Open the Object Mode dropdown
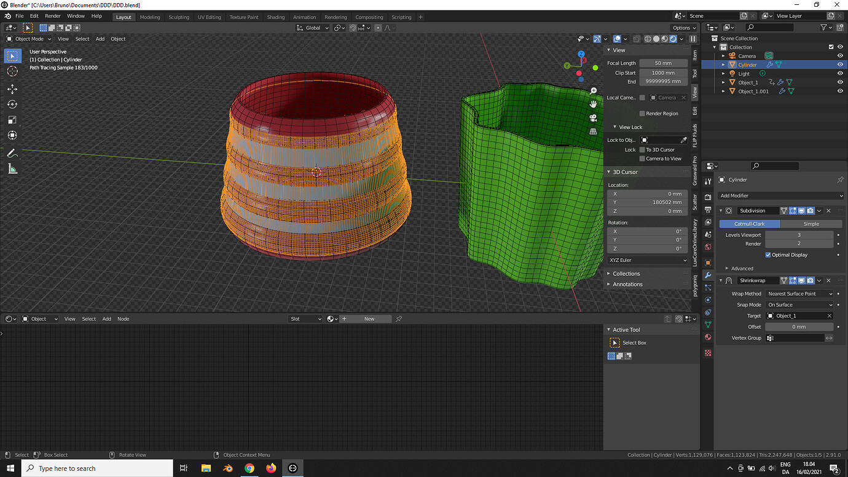This screenshot has width=848, height=477. click(29, 39)
